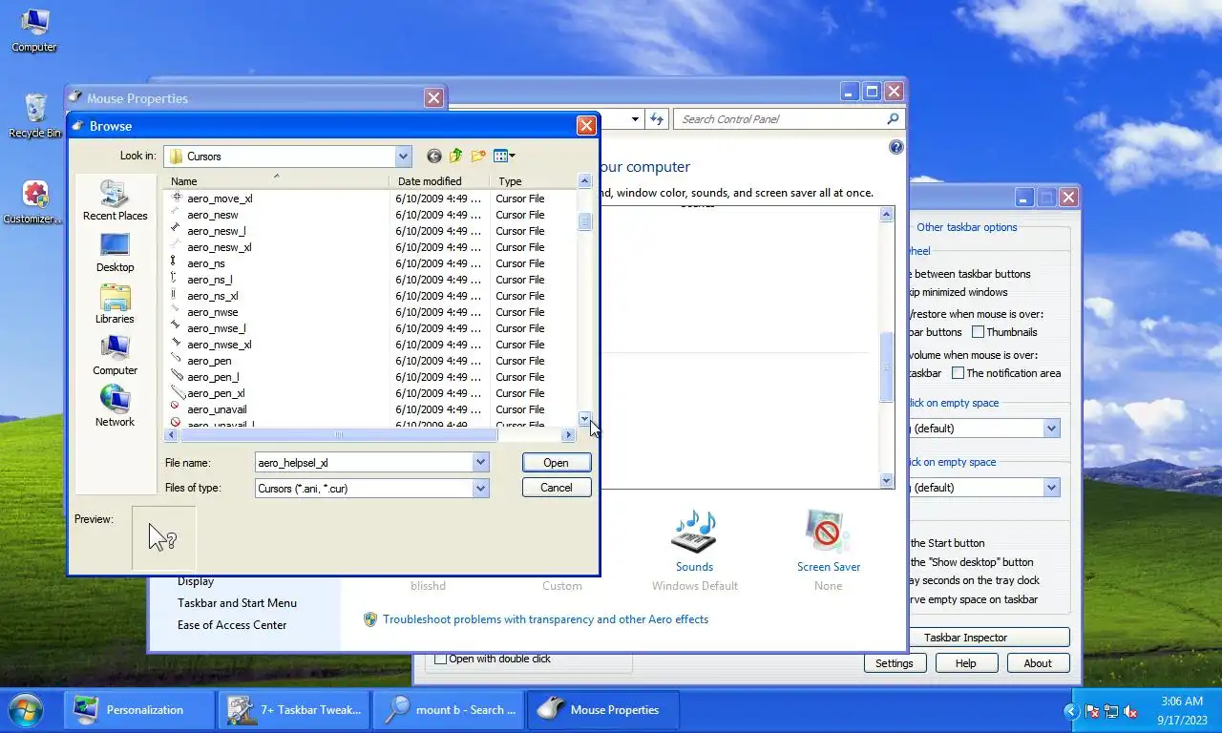Select the aero_ns_xl cursor file
The image size is (1222, 733).
click(x=213, y=296)
